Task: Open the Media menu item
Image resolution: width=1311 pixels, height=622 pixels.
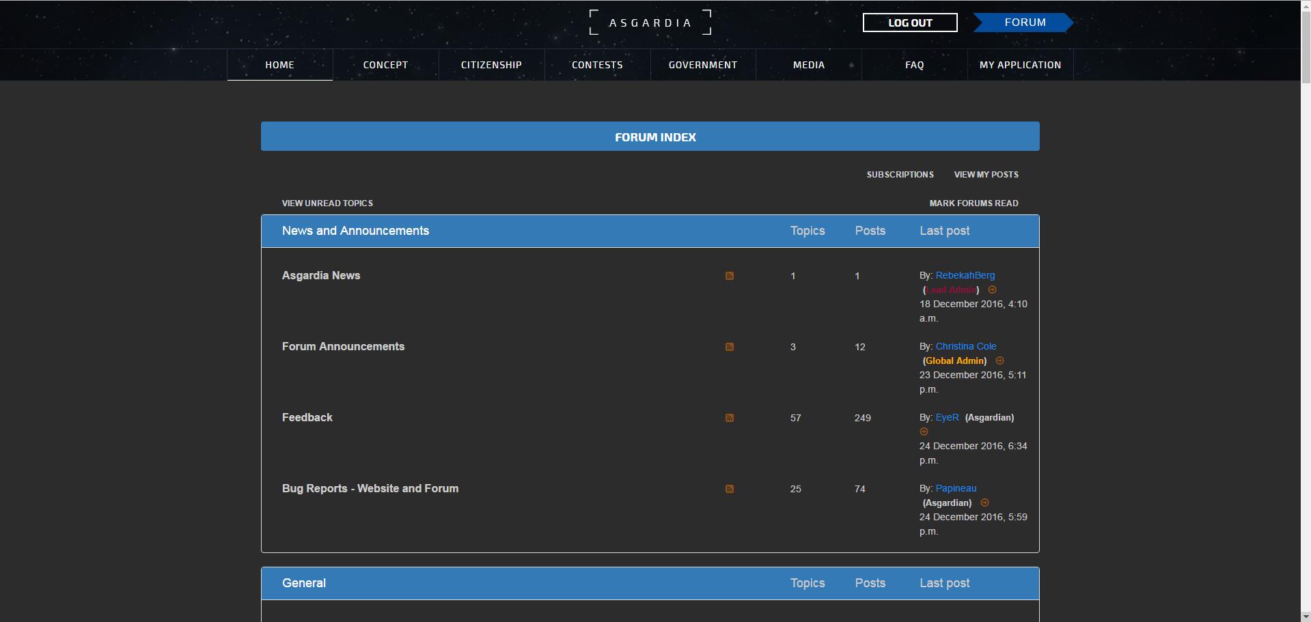Action: (x=809, y=65)
